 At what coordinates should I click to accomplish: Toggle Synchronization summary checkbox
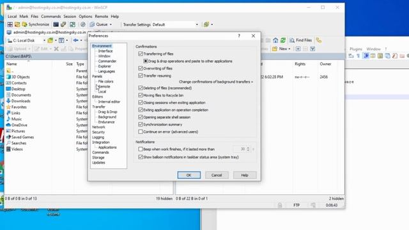tap(141, 125)
